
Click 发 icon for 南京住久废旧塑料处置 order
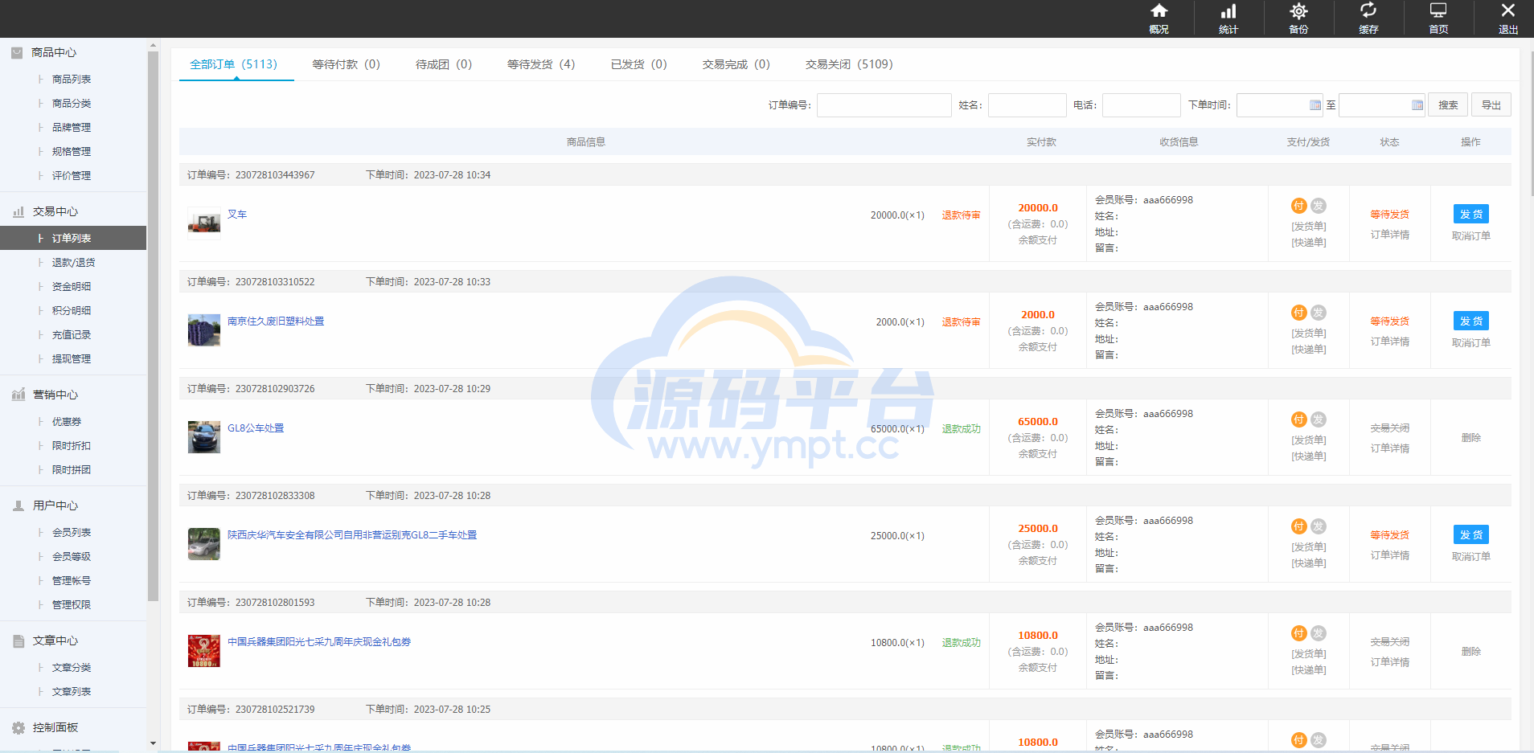[x=1318, y=313]
